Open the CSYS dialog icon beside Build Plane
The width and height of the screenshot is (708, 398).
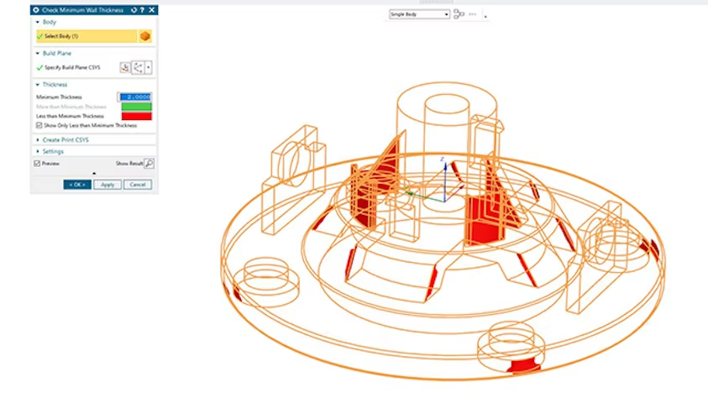[x=125, y=67]
